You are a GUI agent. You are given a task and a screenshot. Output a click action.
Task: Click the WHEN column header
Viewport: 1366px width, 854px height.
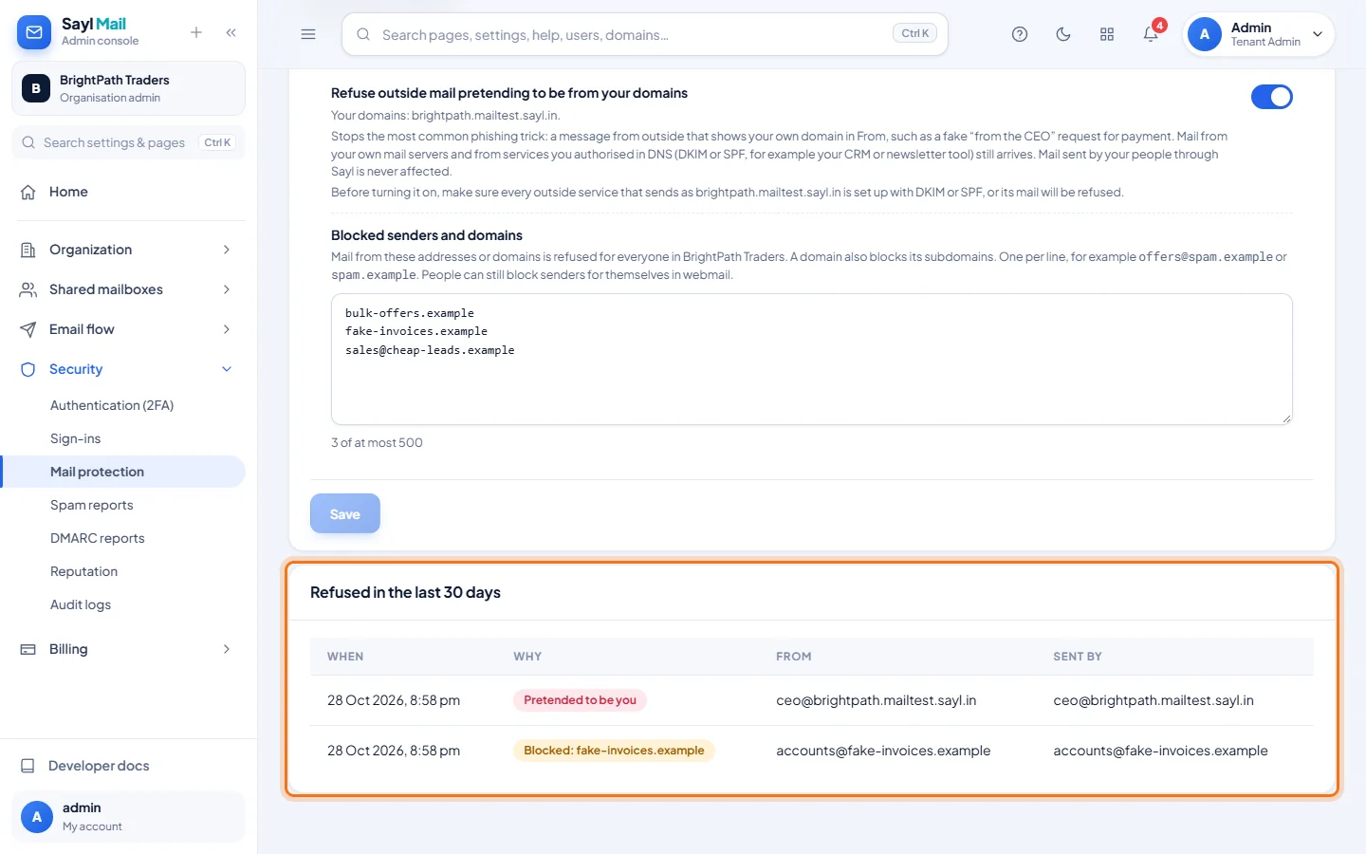click(x=345, y=657)
